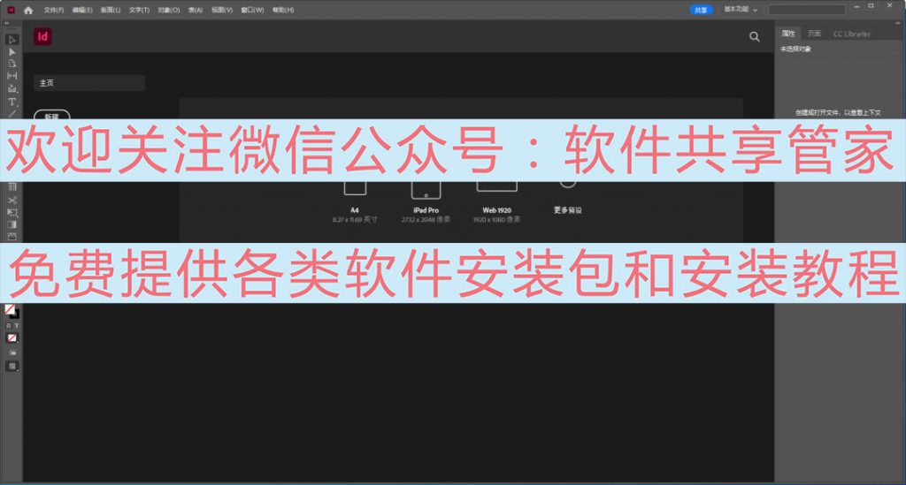906x485 pixels.
Task: Select the Direct Selection tool
Action: [x=12, y=52]
